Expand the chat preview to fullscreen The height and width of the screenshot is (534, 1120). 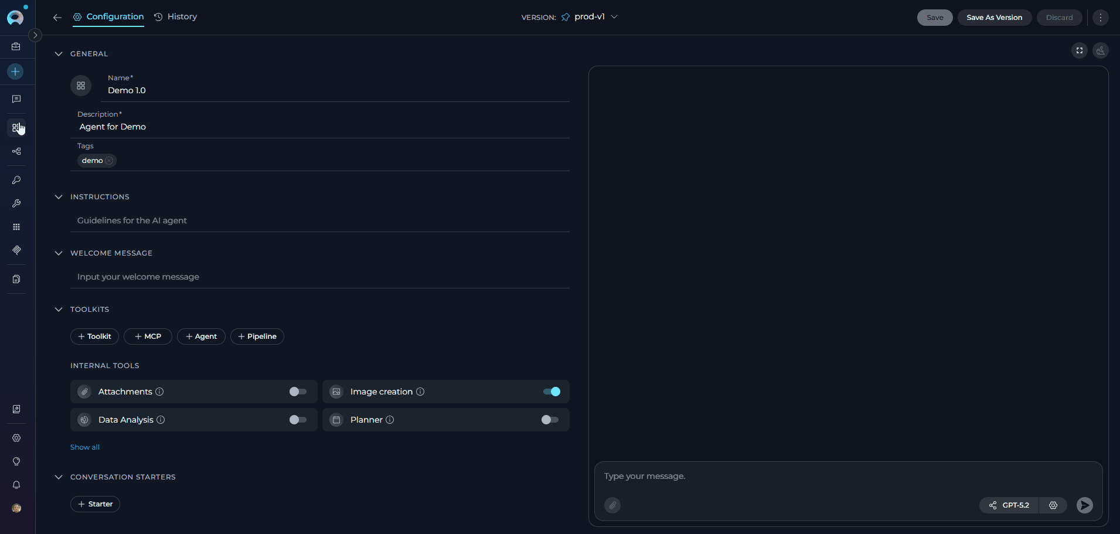click(x=1079, y=50)
